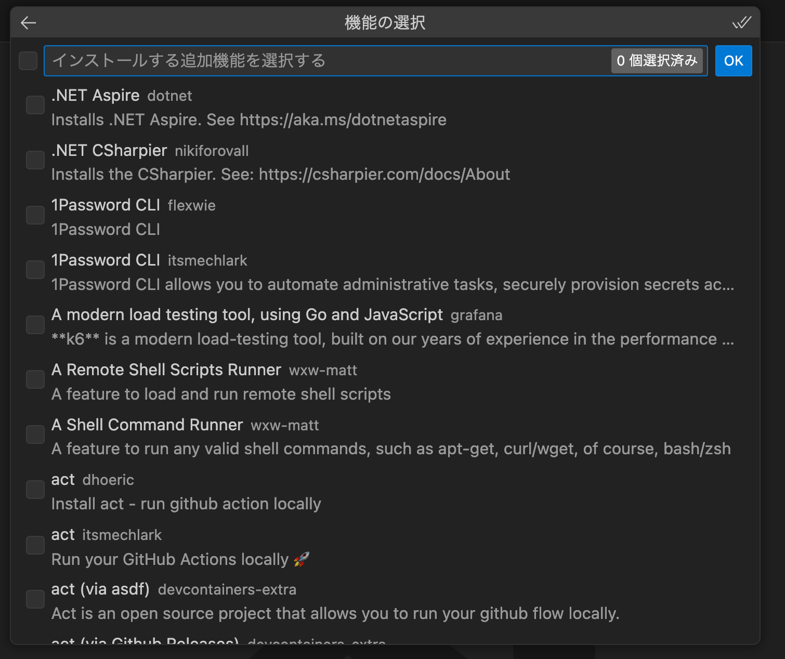Check the act dhoeric checkbox
The image size is (785, 659).
click(35, 490)
